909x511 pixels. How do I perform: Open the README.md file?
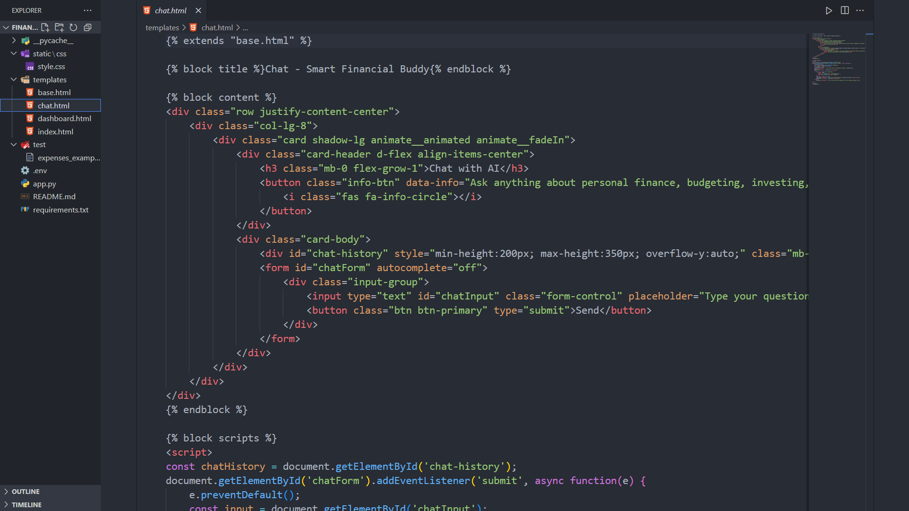54,197
